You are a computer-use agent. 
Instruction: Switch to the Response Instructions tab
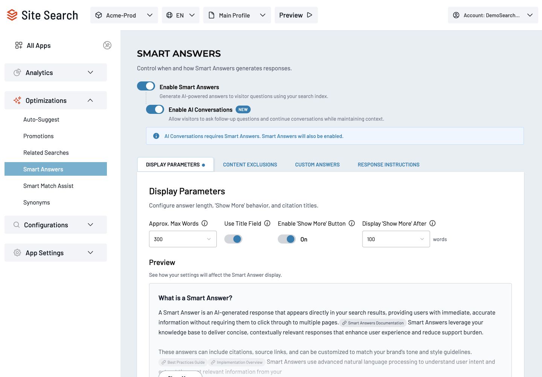388,165
